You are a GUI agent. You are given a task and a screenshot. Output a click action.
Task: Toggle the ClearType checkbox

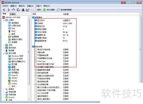coord(36,61)
